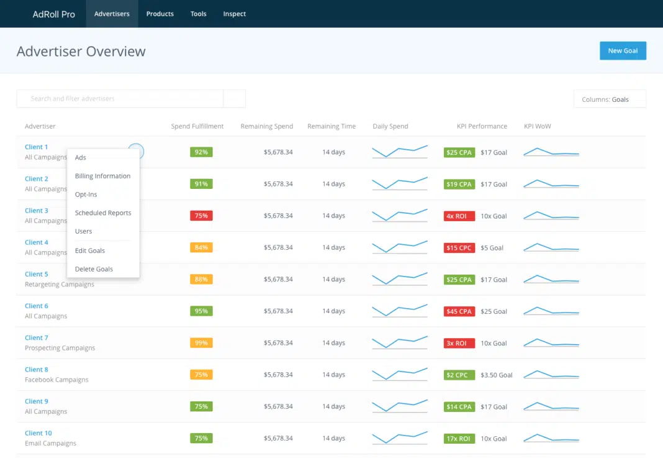The width and height of the screenshot is (663, 458).
Task: Click the AdRoll Pro logo
Action: (x=54, y=14)
